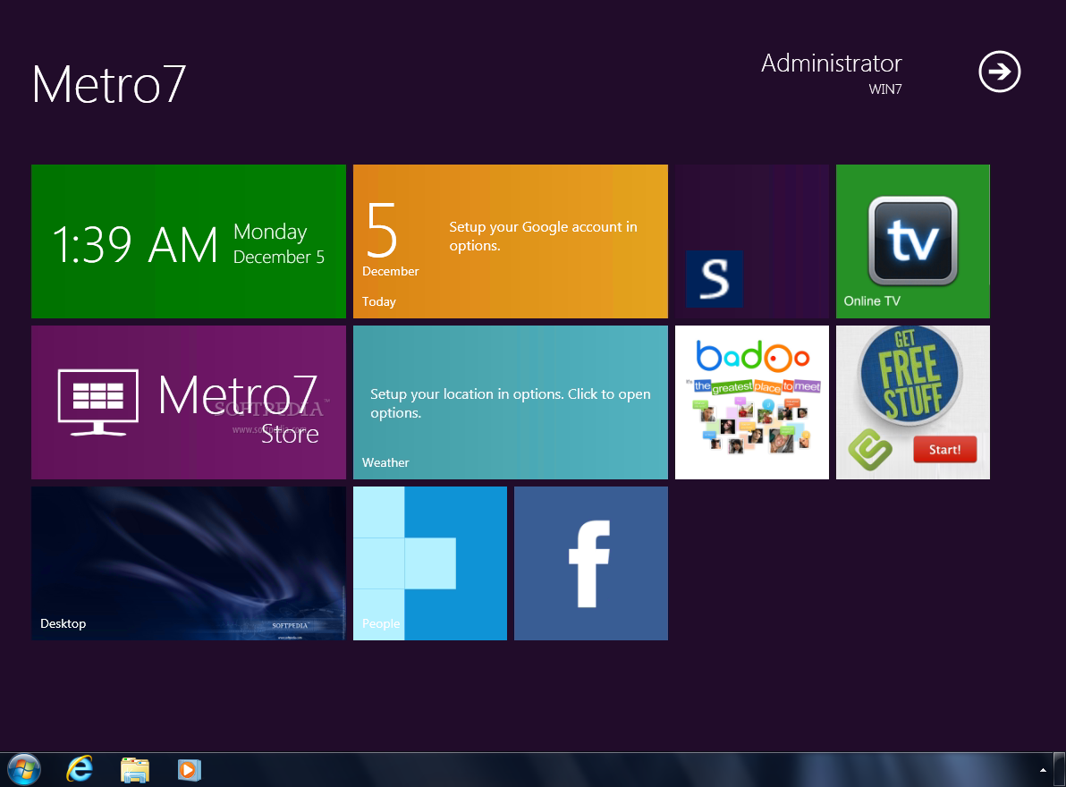
Task: Launch Windows Media Player from the taskbar
Action: pyautogui.click(x=189, y=770)
